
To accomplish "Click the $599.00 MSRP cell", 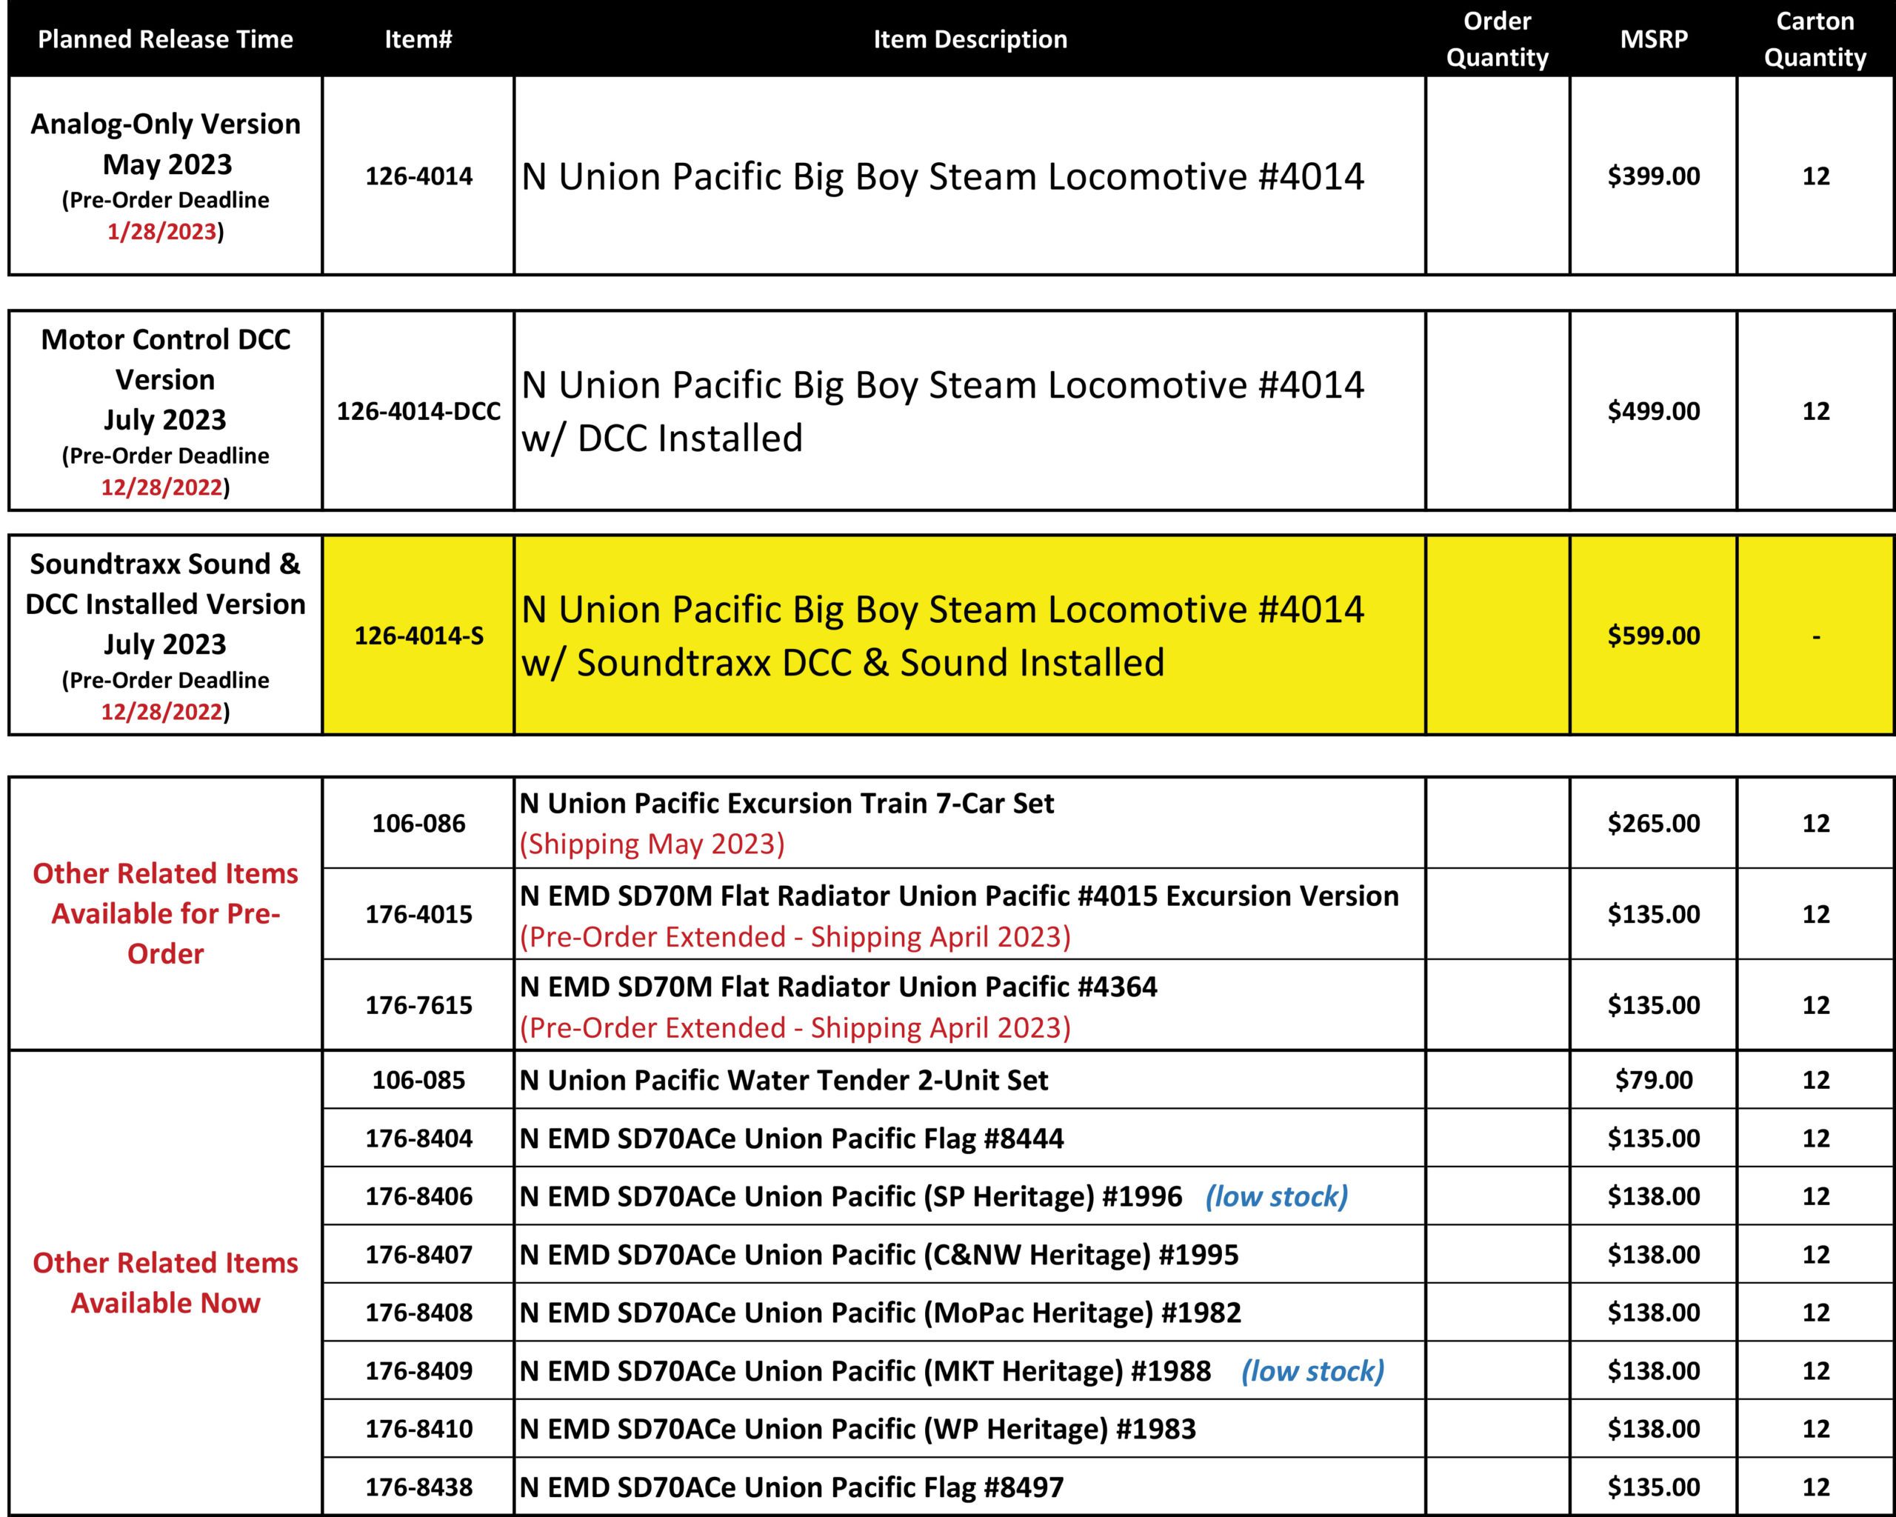I will click(1654, 635).
